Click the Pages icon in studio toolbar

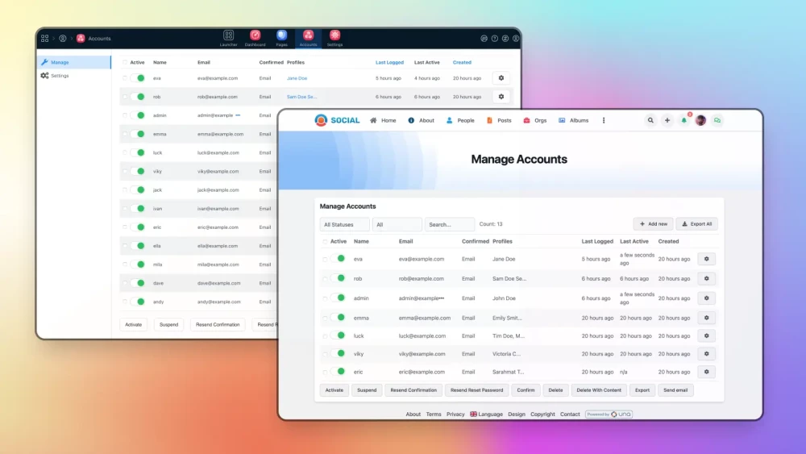(x=281, y=36)
